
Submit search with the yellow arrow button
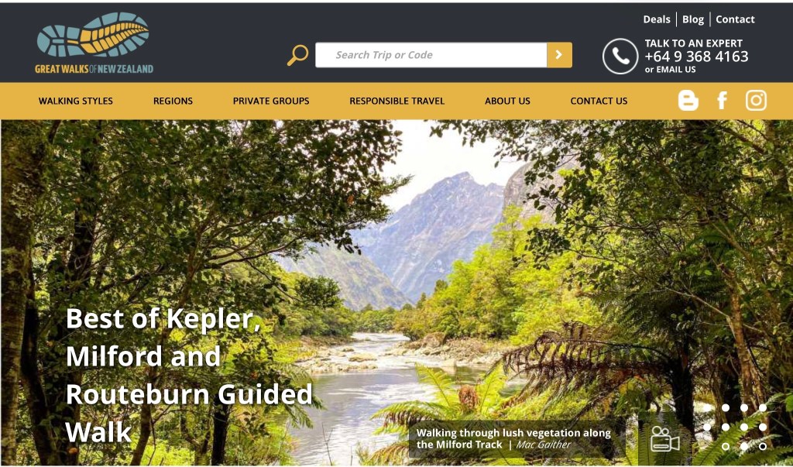coord(559,55)
